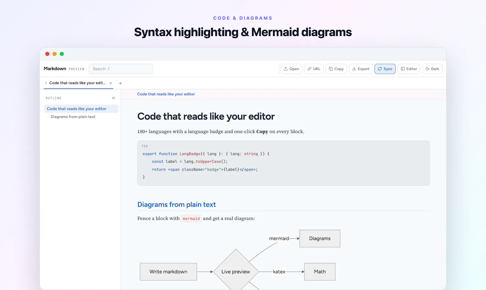The width and height of the screenshot is (486, 290).
Task: Select the 'Code that reads like your edit...' tab
Action: coord(78,83)
